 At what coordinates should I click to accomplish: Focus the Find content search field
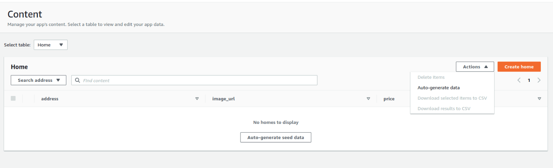pos(194,80)
